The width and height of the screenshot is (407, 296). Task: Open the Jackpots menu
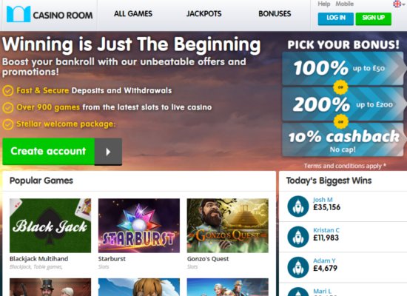coord(203,13)
